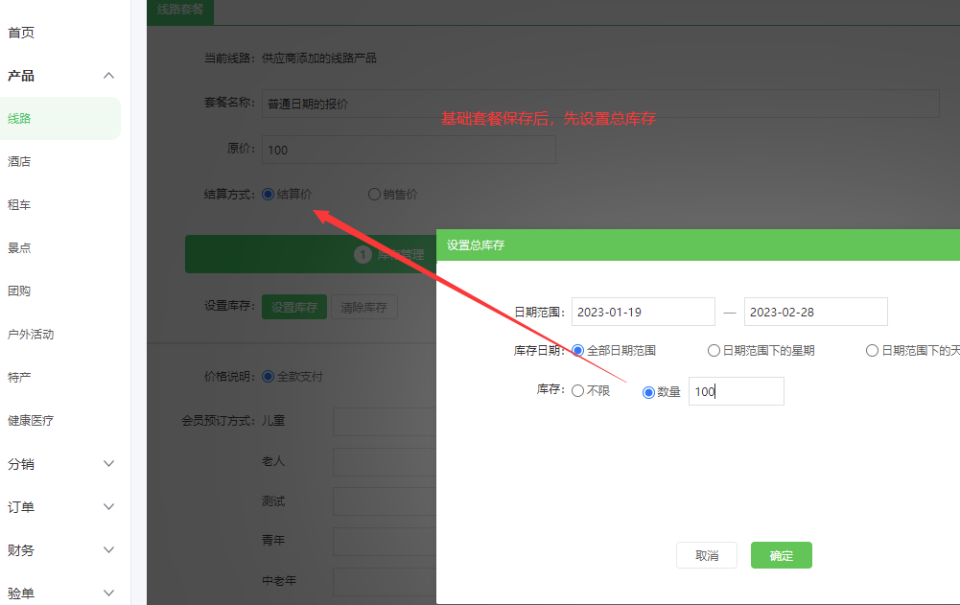Click the inventory quantity input field

tap(736, 391)
